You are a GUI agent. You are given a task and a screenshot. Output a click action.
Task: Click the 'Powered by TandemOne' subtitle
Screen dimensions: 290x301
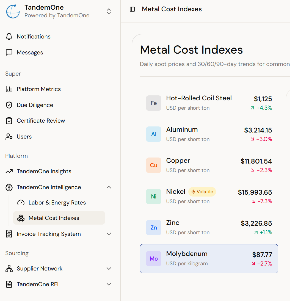pos(57,15)
